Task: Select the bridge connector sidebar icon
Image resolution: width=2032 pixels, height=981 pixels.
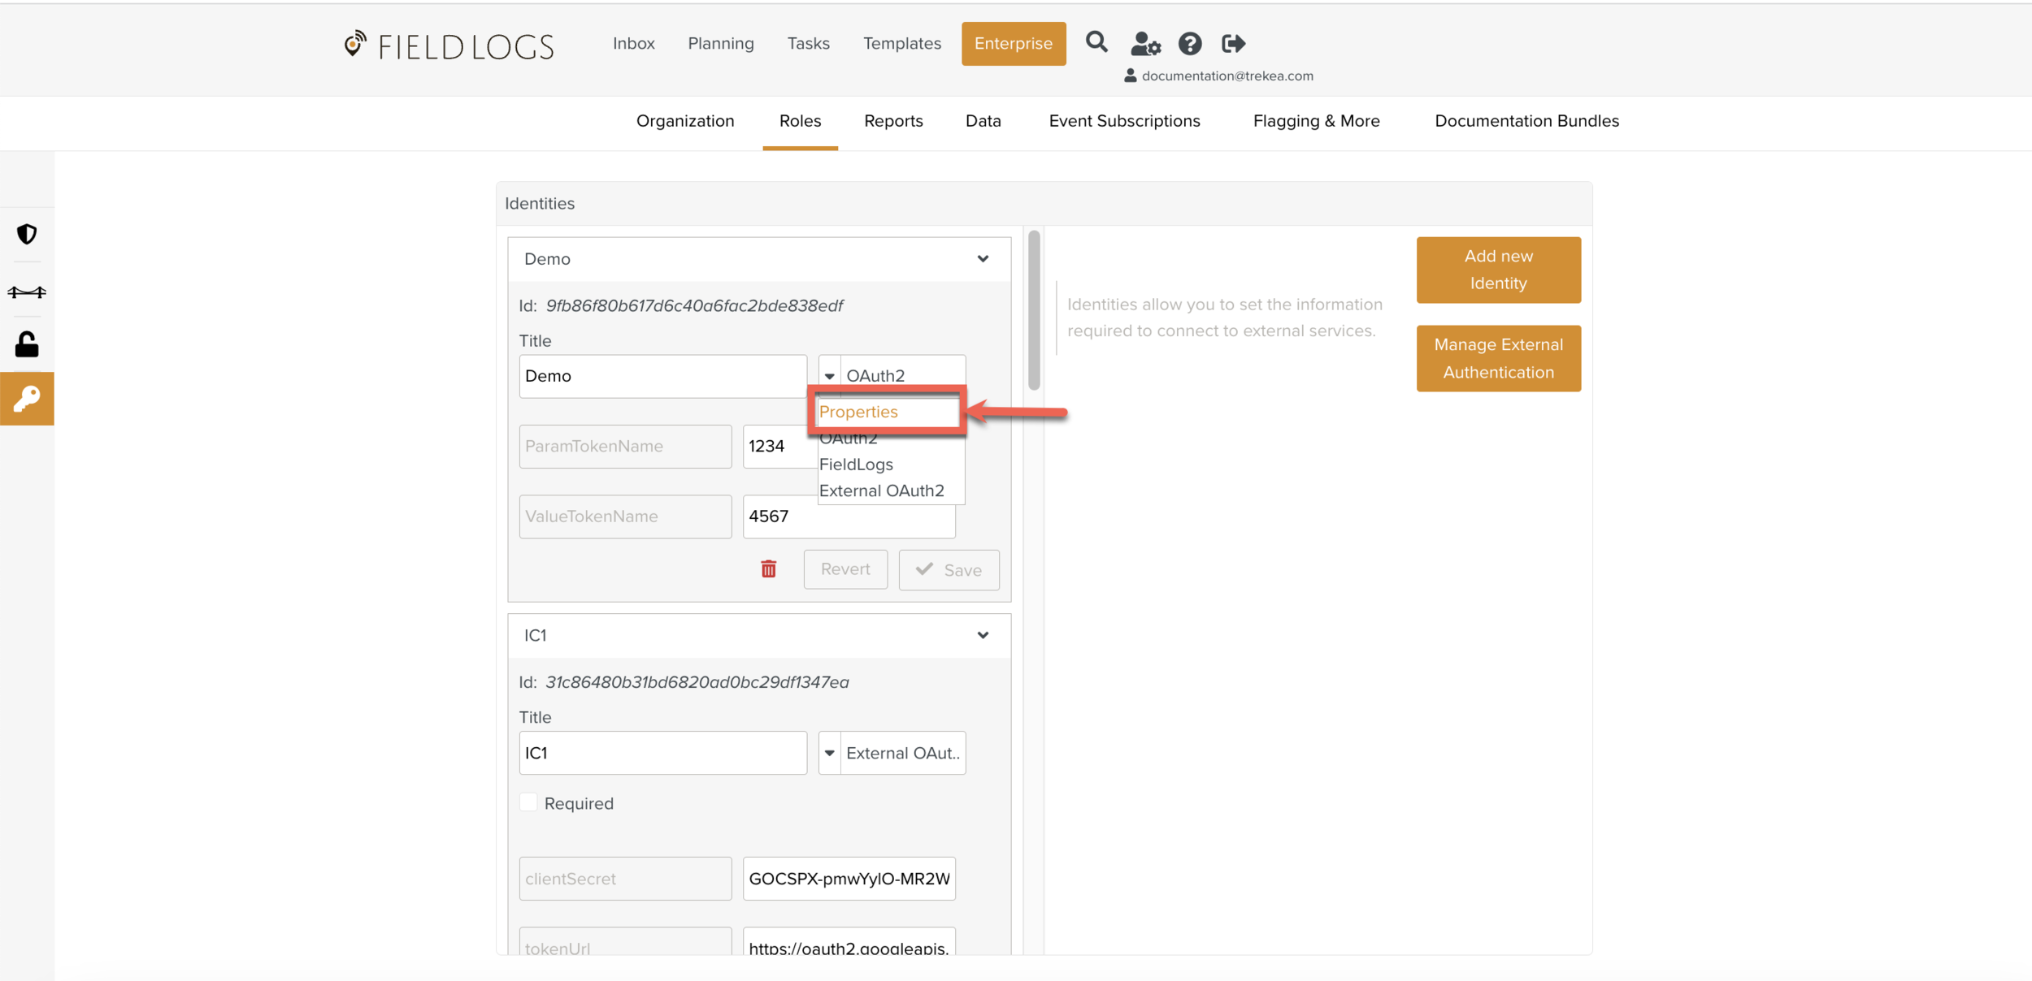Action: (27, 292)
